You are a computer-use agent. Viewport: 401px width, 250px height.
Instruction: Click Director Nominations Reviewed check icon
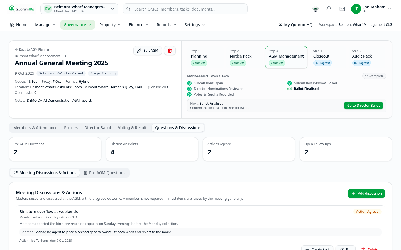[x=189, y=89]
